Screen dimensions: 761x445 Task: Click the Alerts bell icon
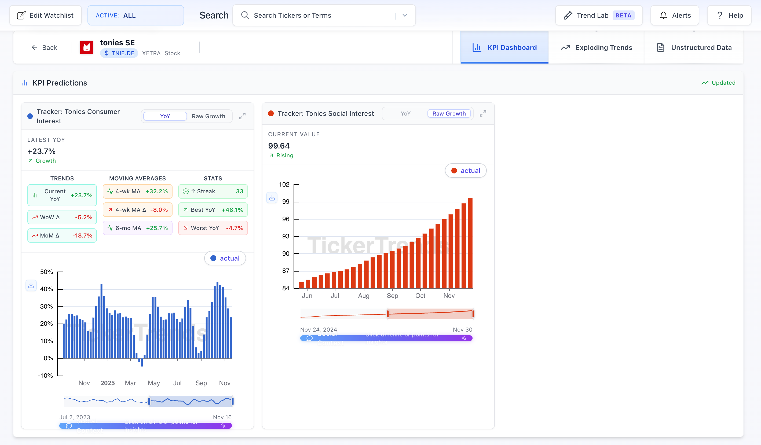[x=663, y=15]
